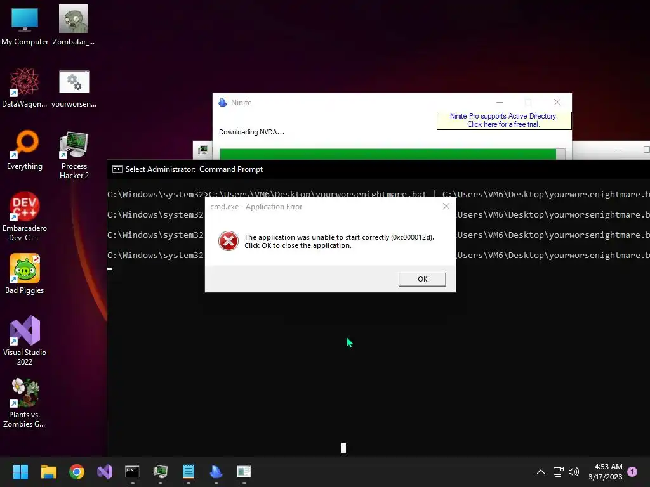Open the Zombatar desktop image file
Viewport: 650px width, 487px height.
74,25
